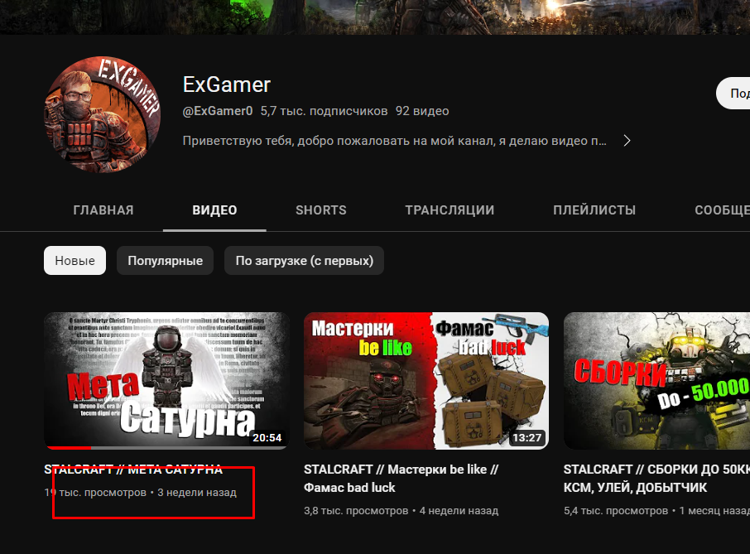
Task: Click the channel banner image at top
Action: pyautogui.click(x=375, y=17)
